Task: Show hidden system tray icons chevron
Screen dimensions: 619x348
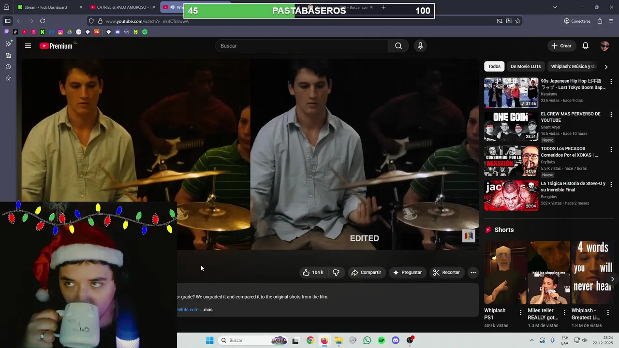Action: pos(531,340)
